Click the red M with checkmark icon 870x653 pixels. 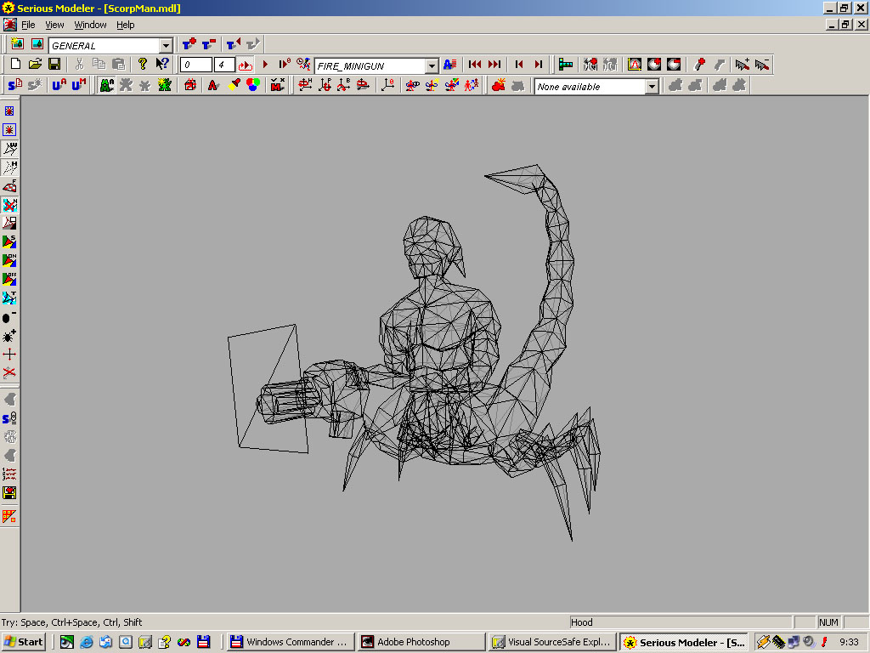[x=277, y=85]
